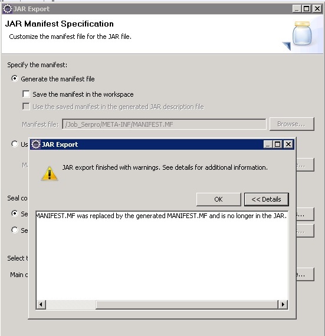Click the details scrollbar left arrow
The image size is (325, 336).
(41, 304)
